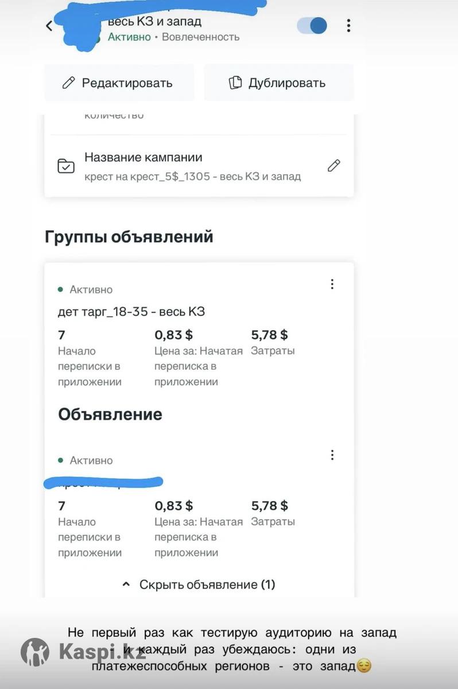Open the campaign three-dot menu in header
Viewport: 458px width, 689px height.
pyautogui.click(x=348, y=25)
